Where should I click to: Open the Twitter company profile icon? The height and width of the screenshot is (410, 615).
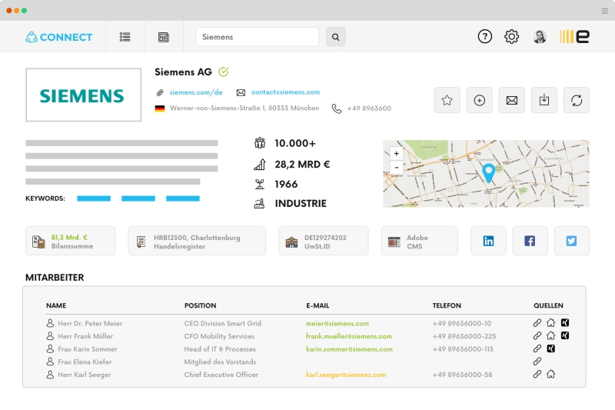point(571,241)
